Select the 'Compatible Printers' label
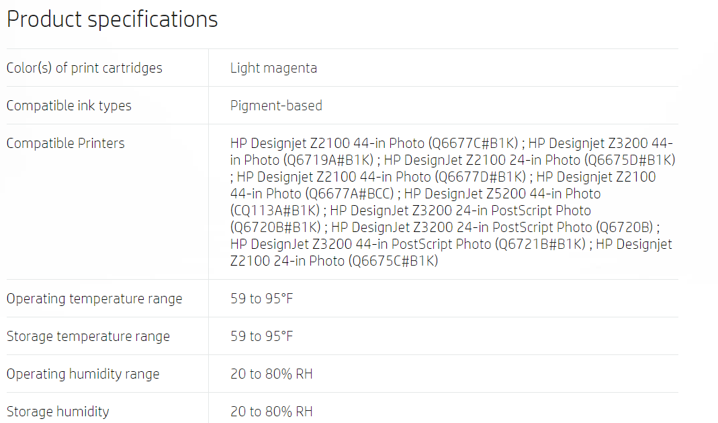Image resolution: width=718 pixels, height=423 pixels. [x=65, y=143]
